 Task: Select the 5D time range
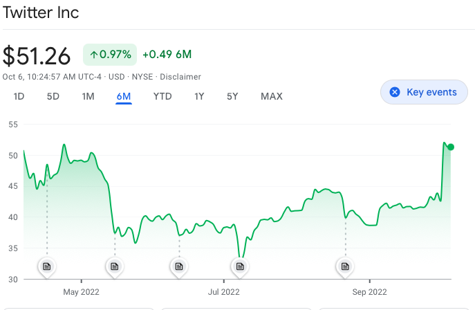(53, 96)
